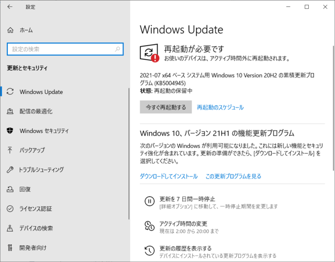The height and width of the screenshot is (262, 335).
Task: Open 配信の最適化 settings page
Action: point(36,111)
